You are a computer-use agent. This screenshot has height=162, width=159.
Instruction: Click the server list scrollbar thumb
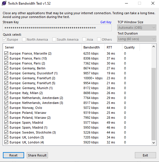point(153,104)
